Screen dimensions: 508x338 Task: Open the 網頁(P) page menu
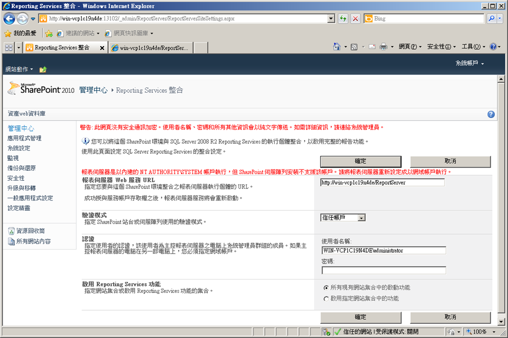click(410, 47)
